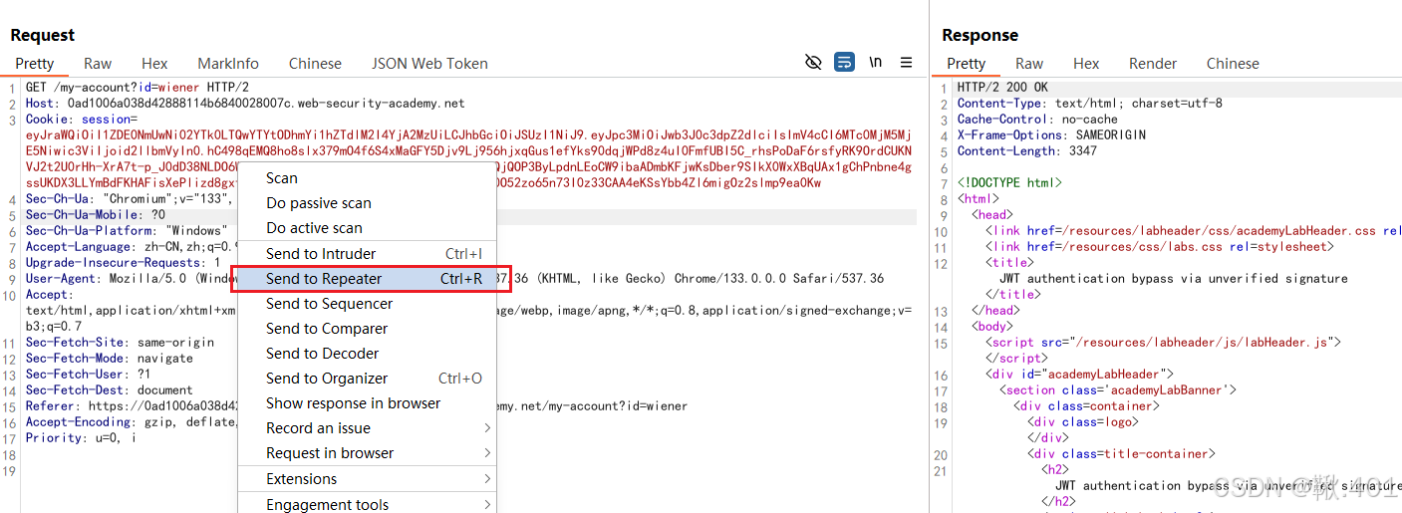Viewport: 1402px width, 513px height.
Task: Click the academyLabBanner section line
Action: [x=1118, y=389]
